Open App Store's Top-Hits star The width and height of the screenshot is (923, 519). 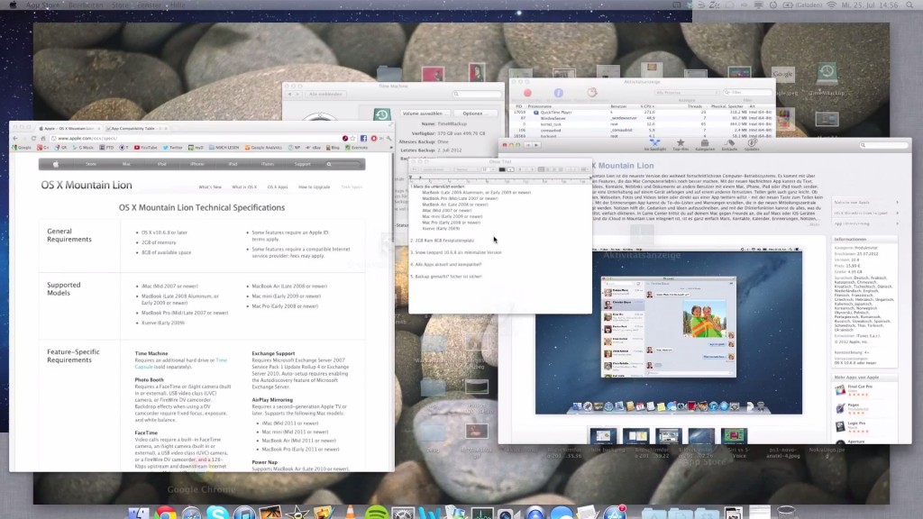(x=681, y=145)
